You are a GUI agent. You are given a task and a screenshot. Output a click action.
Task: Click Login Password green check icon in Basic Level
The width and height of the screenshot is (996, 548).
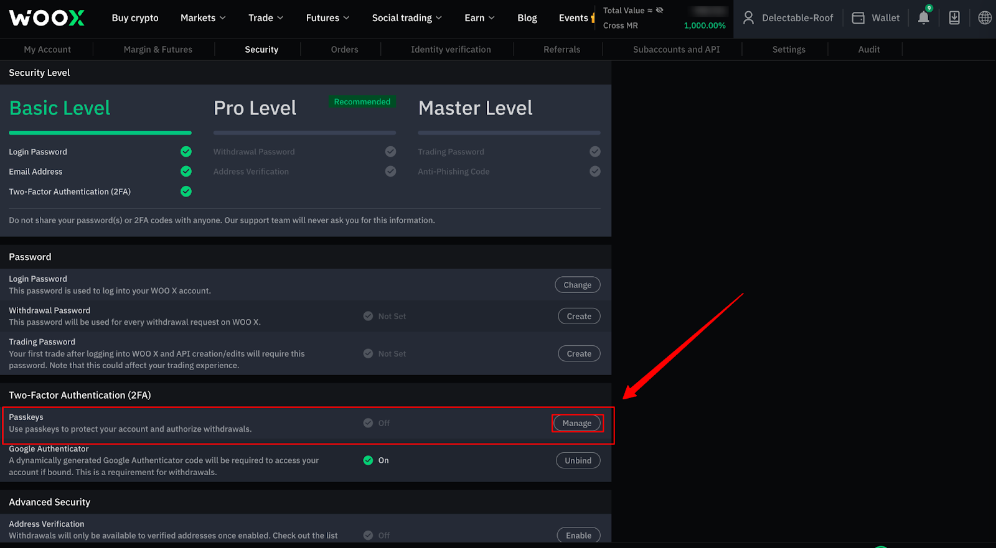pyautogui.click(x=186, y=151)
